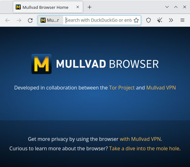Bookmark this page with the star icon
The image size is (190, 167).
[x=136, y=20]
